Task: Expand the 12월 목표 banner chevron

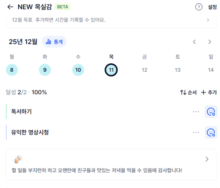Action: click(x=208, y=20)
